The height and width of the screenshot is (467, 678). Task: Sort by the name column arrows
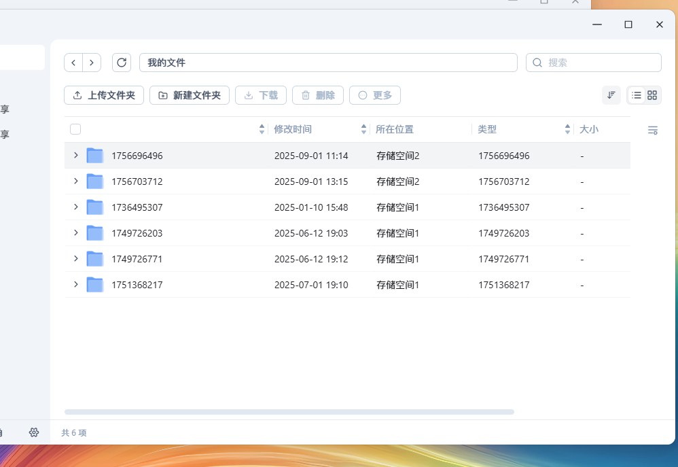click(262, 129)
